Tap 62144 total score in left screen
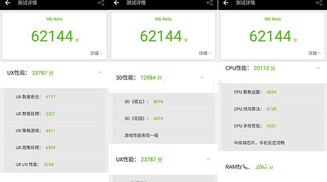This screenshot has width=327, height=182. click(x=52, y=36)
